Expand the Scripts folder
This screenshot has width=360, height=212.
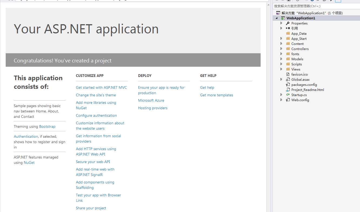tap(281, 64)
